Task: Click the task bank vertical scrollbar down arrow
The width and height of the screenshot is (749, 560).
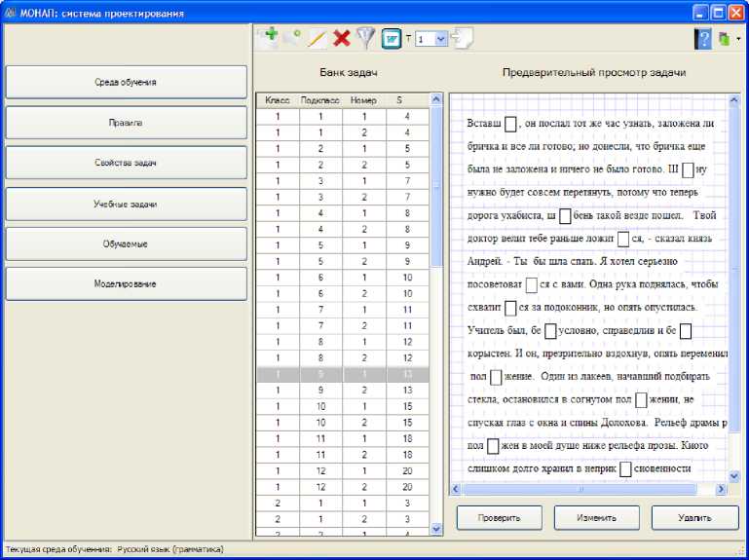Action: (436, 529)
